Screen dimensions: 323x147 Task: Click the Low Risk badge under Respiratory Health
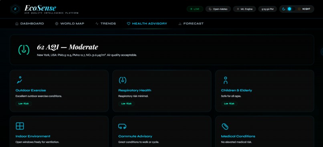pos(126,104)
